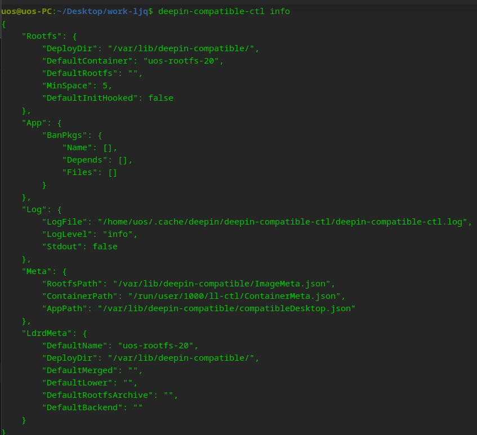Click the uos@uos-PC prompt username
477x435 pixels.
click(x=26, y=12)
